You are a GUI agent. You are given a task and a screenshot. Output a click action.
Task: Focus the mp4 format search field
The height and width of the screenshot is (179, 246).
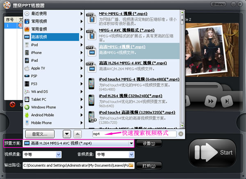pos(134,134)
